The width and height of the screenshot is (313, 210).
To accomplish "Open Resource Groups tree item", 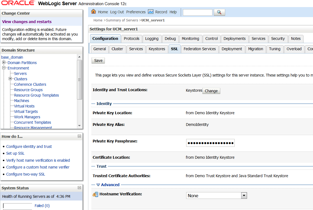I will (x=28, y=90).
